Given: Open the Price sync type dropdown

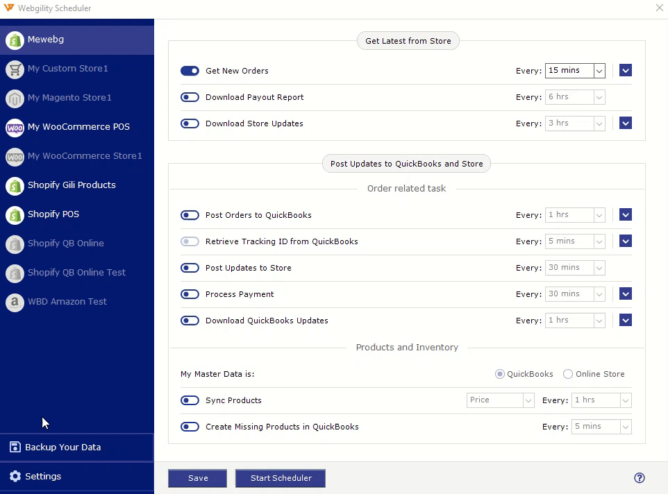Looking at the screenshot, I should [x=528, y=400].
